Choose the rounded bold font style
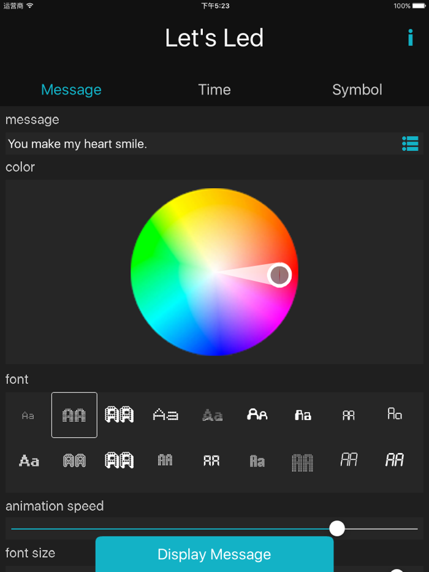The image size is (429, 572). point(257,415)
